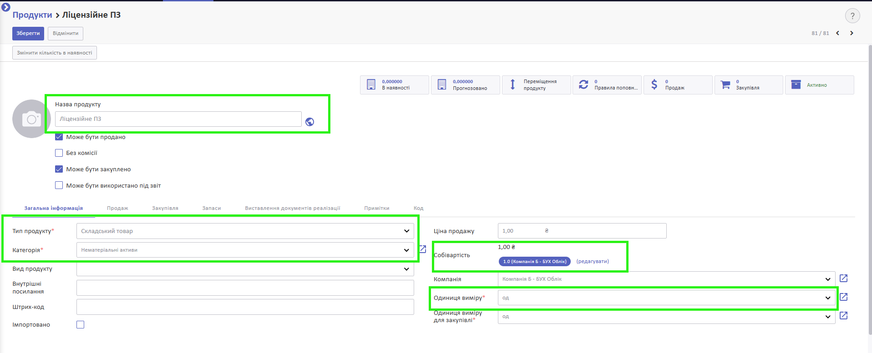This screenshot has width=872, height=353.
Task: Click the product photo camera placeholder
Action: [x=31, y=119]
